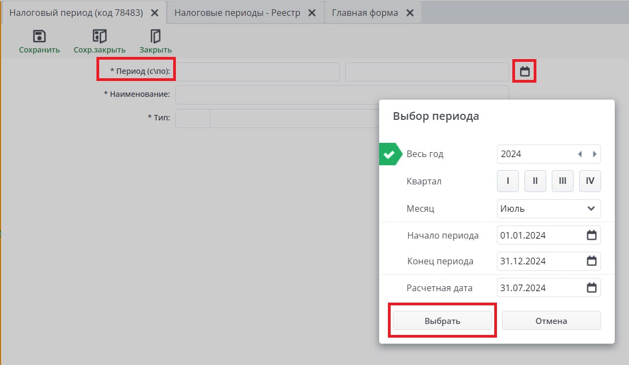The image size is (629, 365).
Task: Switch to Главная форма tab
Action: (365, 13)
